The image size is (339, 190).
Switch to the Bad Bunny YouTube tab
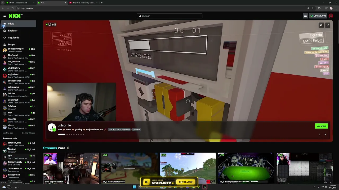[x=83, y=3]
